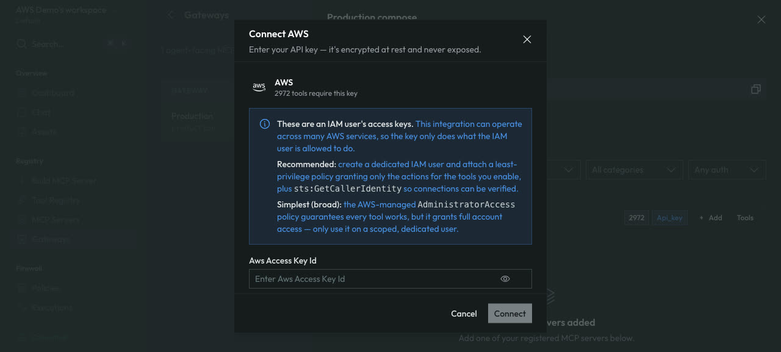Click the AdministratorAccess policy name
Viewport: 781px width, 352px height.
466,204
